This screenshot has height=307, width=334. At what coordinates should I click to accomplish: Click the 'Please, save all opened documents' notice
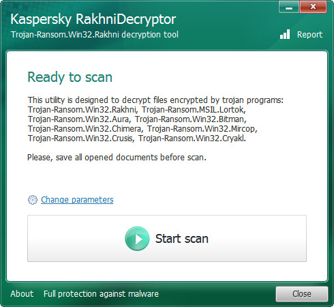click(x=117, y=158)
